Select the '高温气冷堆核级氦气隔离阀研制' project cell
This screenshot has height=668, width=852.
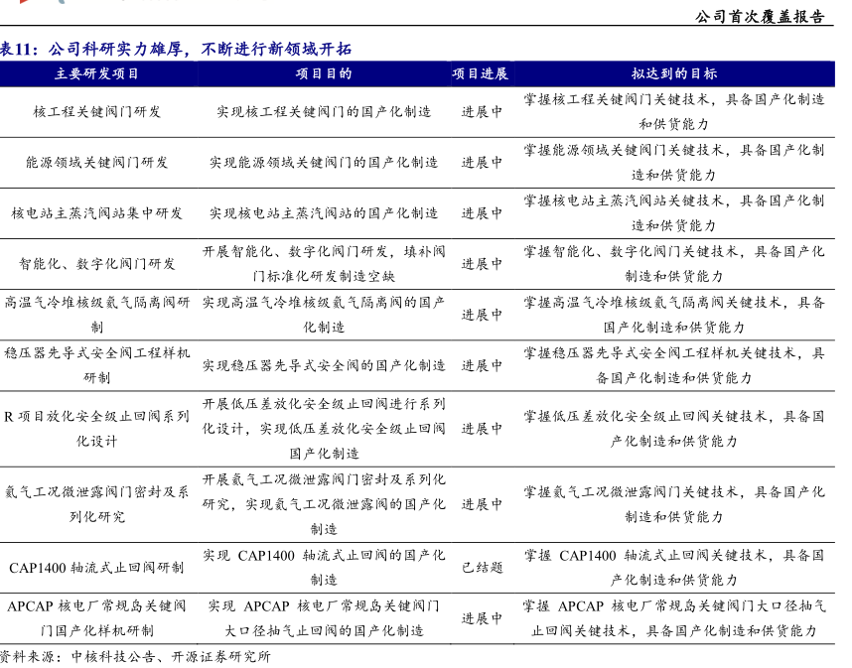coord(96,315)
